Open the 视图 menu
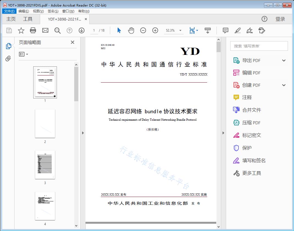Image resolution: width=294 pixels, height=231 pixels. 38,11
